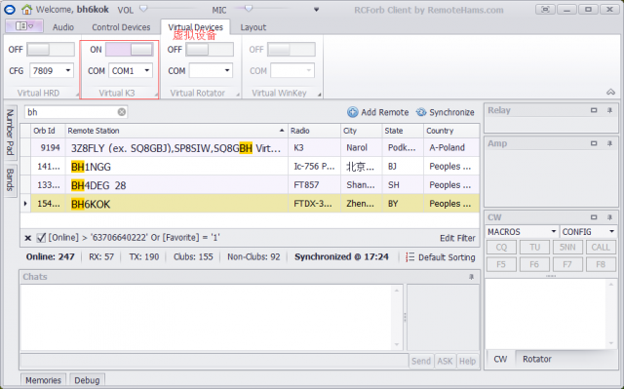The width and height of the screenshot is (624, 389).
Task: Switch to the Audio tab
Action: (x=63, y=27)
